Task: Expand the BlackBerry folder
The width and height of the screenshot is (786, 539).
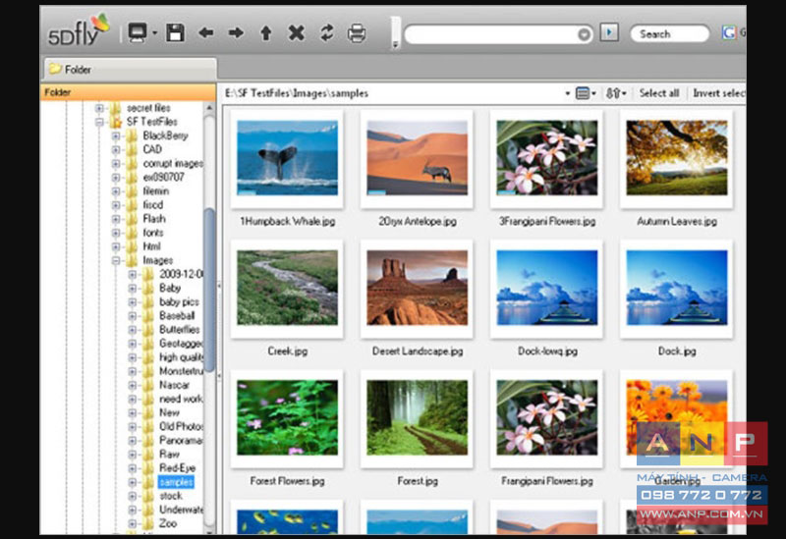Action: coord(116,135)
